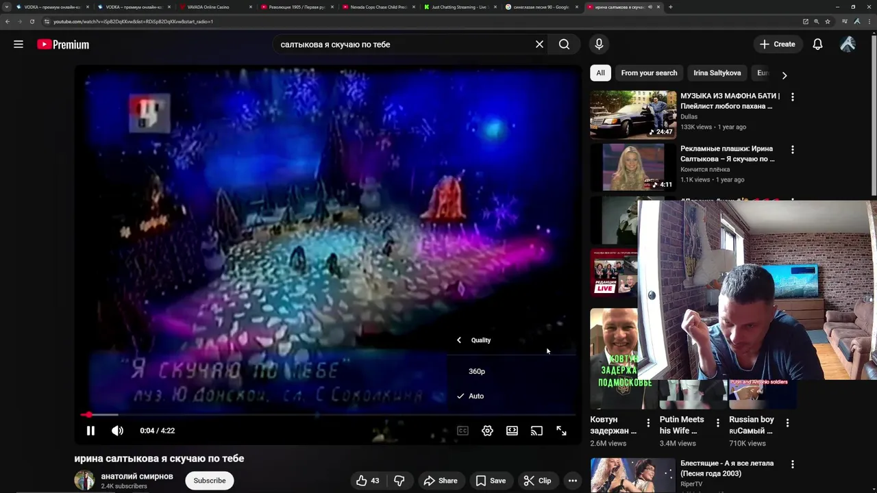
Task: Go to YouTube Premium home logo
Action: [63, 45]
